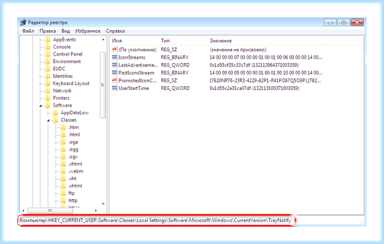Click the tree scroll down arrow
The width and height of the screenshot is (384, 244).
pyautogui.click(x=103, y=204)
